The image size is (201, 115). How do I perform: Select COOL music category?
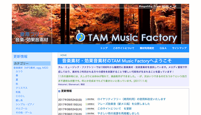click(x=20, y=96)
